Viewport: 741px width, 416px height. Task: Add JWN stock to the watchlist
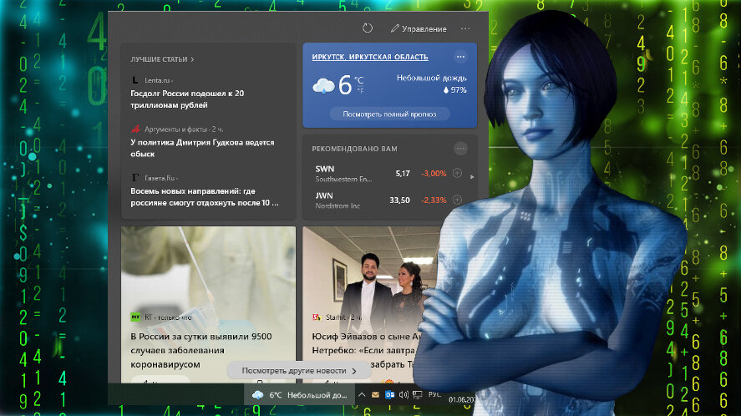457,200
